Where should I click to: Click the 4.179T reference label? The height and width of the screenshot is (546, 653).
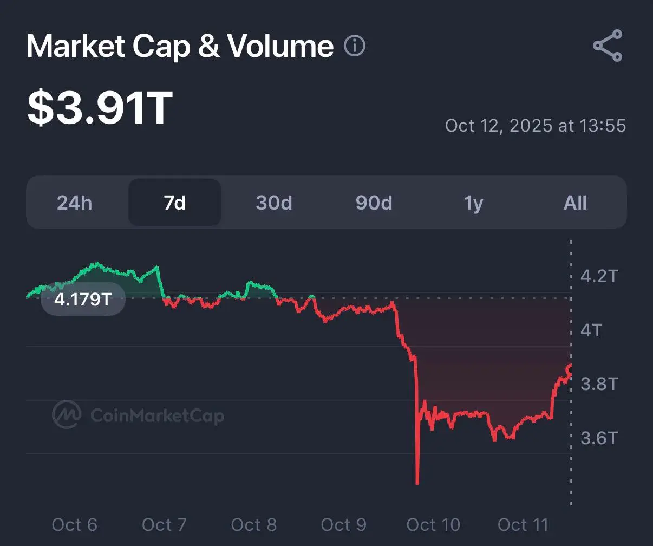[x=83, y=298]
